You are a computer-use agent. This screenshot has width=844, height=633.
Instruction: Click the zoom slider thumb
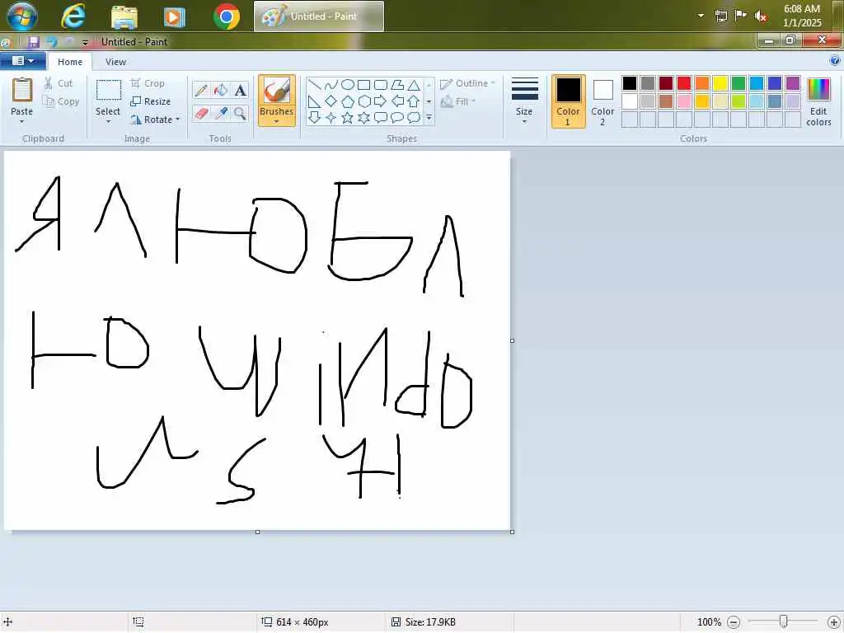(x=784, y=621)
